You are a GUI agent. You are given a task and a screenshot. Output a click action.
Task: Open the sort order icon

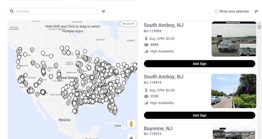(x=257, y=12)
